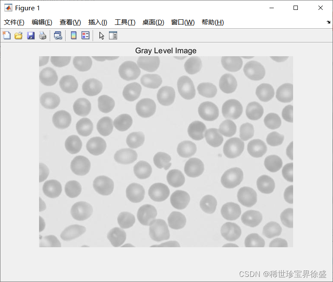Screen dimensions: 333x282
Task: Open the 文件(F) menu
Action: click(14, 22)
